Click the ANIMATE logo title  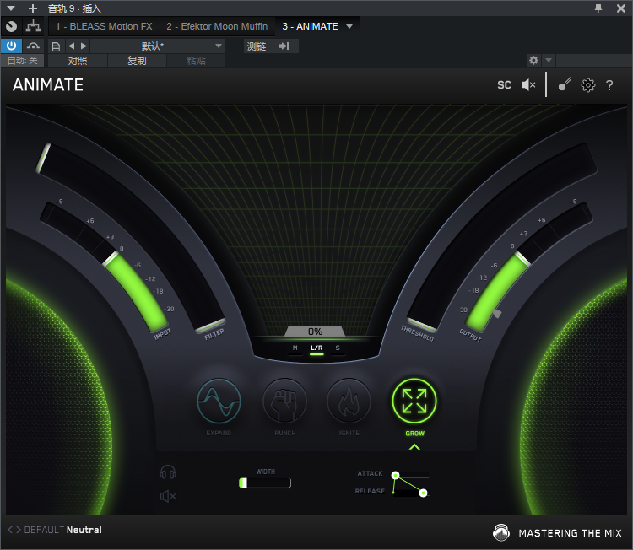click(x=48, y=85)
